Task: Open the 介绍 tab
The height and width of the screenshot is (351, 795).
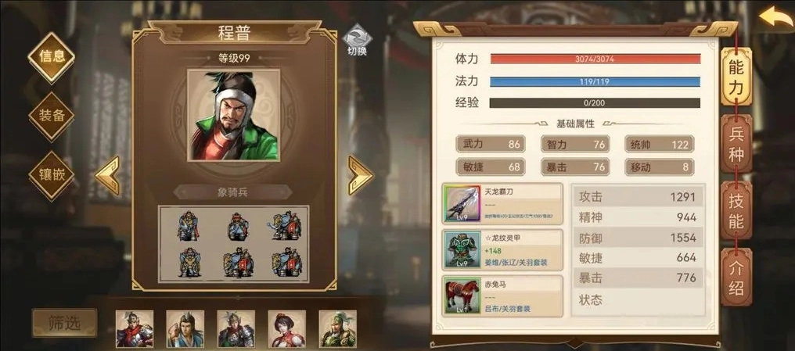Action: (x=736, y=278)
